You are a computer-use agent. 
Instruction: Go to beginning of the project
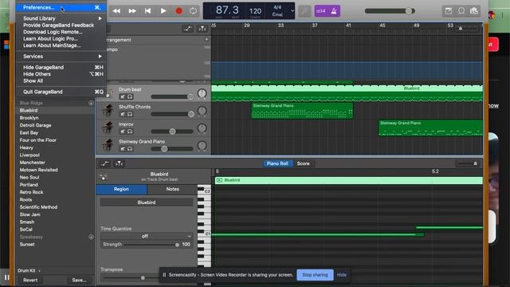click(147, 10)
